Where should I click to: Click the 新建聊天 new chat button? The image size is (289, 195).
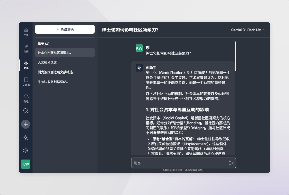pyautogui.click(x=65, y=29)
